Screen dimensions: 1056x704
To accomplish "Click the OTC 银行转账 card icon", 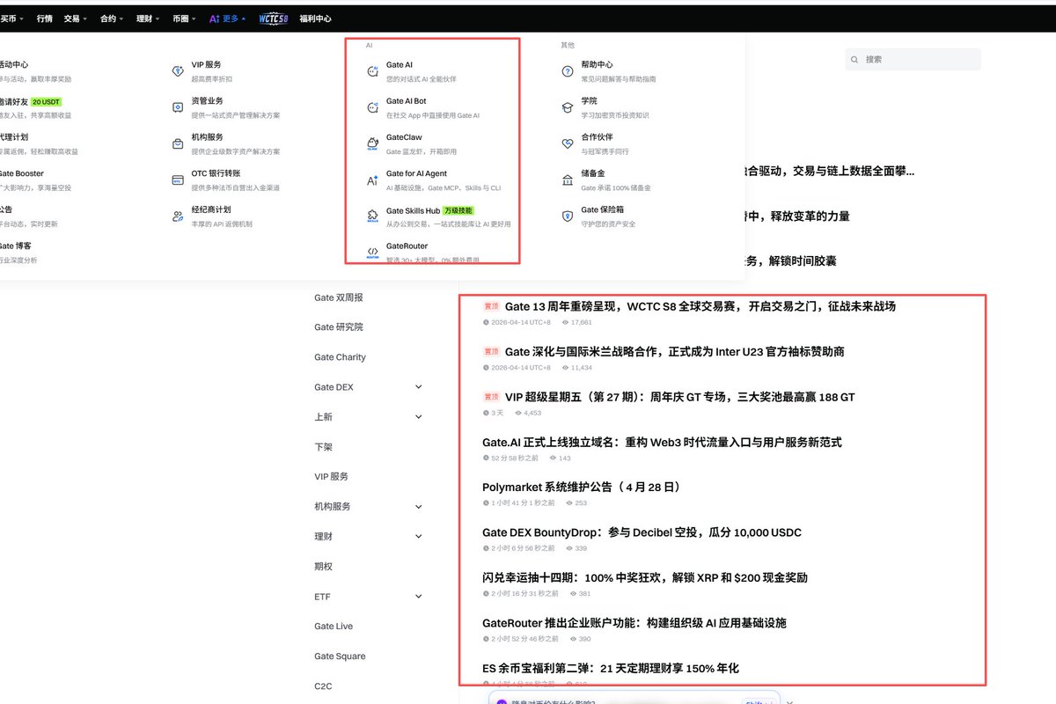I will (x=177, y=180).
